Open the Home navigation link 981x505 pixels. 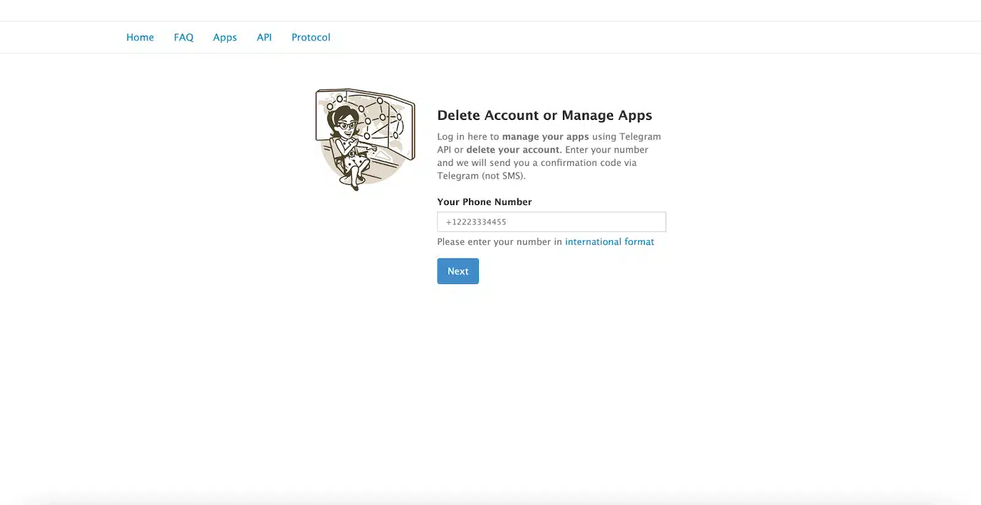click(x=140, y=37)
